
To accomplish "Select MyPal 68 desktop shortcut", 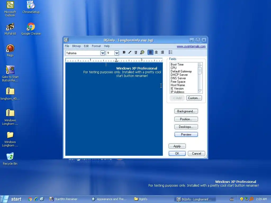I will click(10, 29).
